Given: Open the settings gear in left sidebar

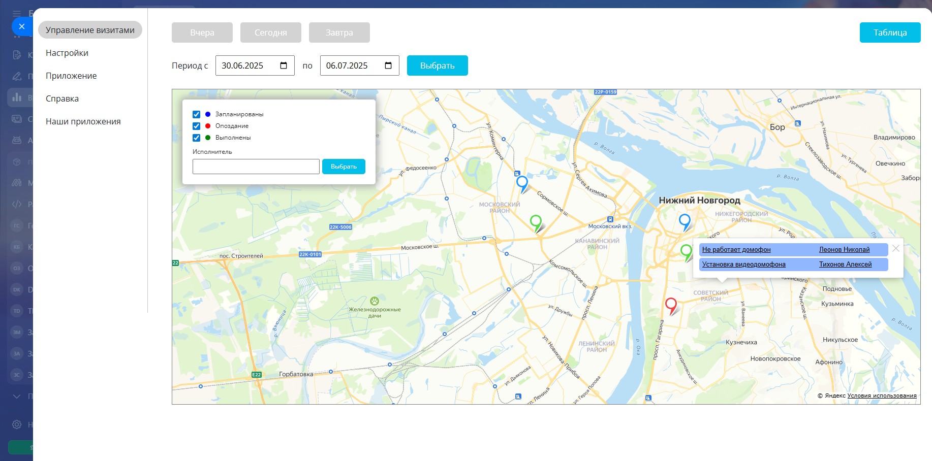Looking at the screenshot, I should pyautogui.click(x=17, y=424).
